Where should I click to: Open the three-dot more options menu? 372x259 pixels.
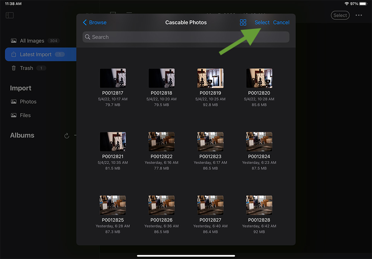click(359, 15)
